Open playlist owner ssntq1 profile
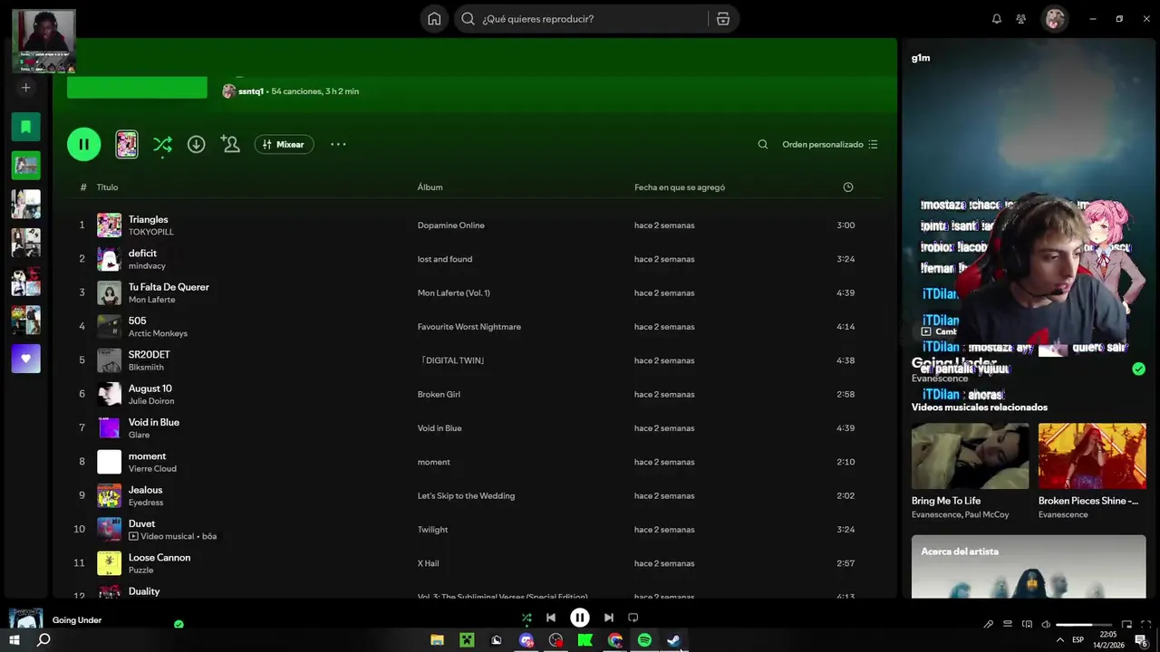This screenshot has width=1160, height=652. [x=250, y=91]
